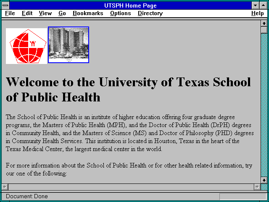Click the horizontal scrollbar left arrow

point(5,187)
